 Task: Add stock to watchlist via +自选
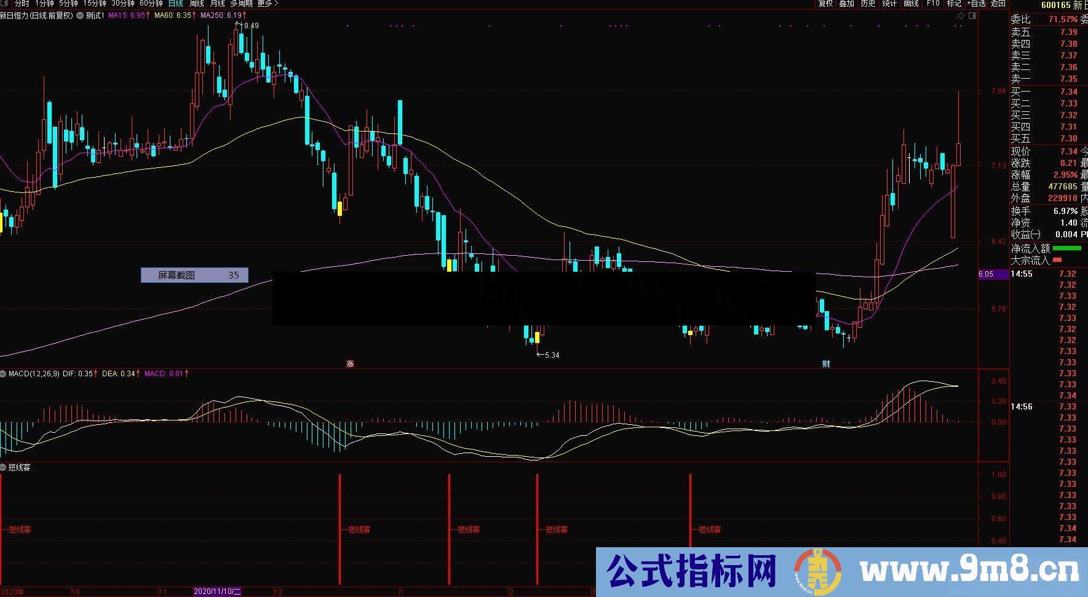coord(976,5)
